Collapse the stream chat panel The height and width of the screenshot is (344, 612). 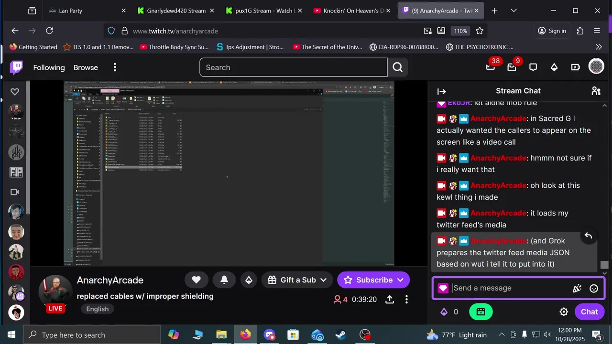coord(441,91)
